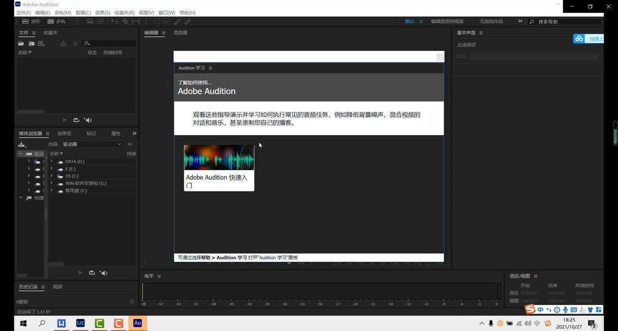Click the search box in Files panel
The height and width of the screenshot is (331, 618).
pyautogui.click(x=110, y=43)
